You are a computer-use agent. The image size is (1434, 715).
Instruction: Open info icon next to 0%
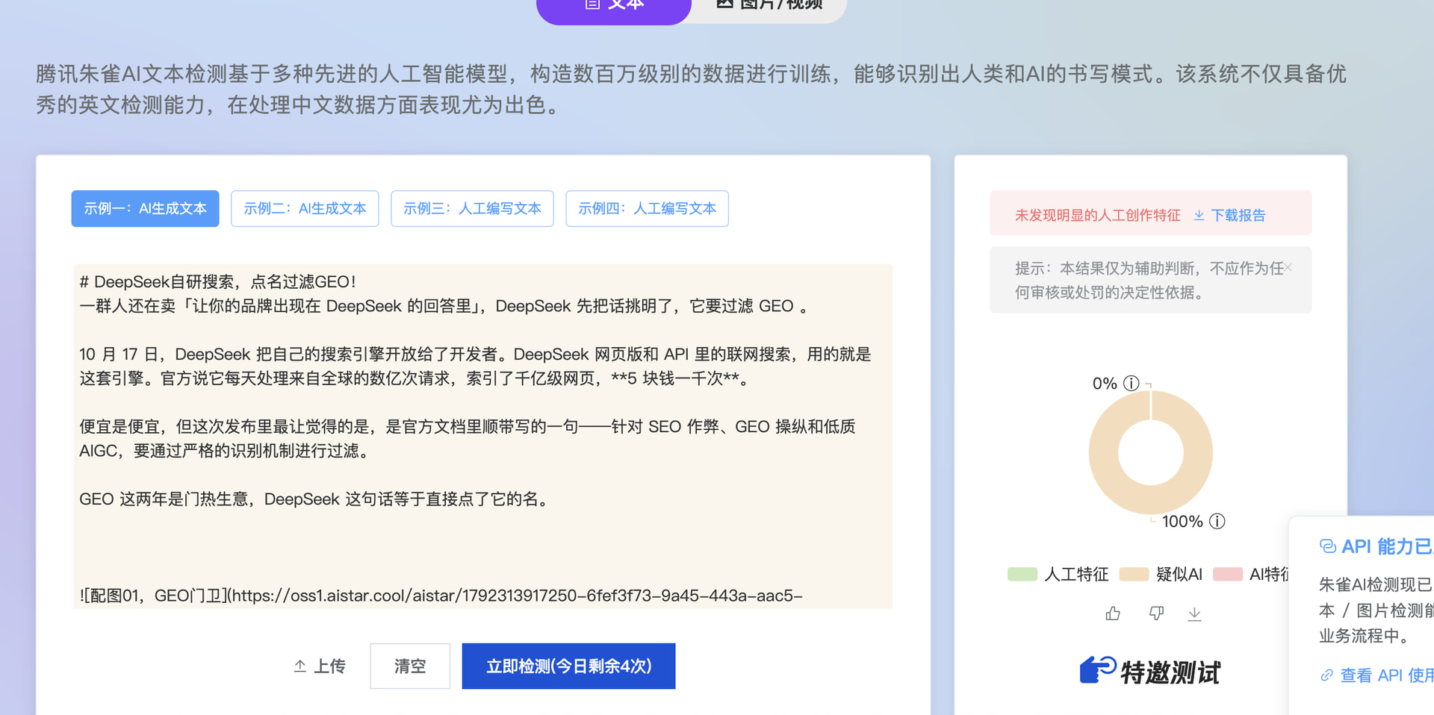point(1132,384)
